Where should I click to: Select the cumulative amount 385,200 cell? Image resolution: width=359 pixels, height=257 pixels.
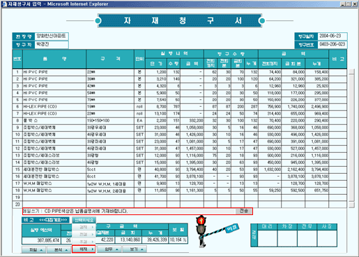click(317, 79)
